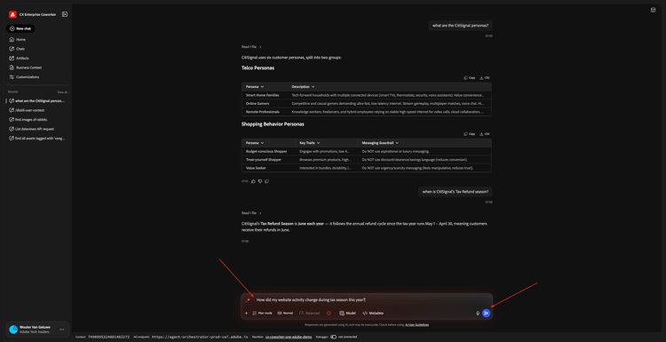Viewport: 666px width, 342px height.
Task: Collapse the sidebar panel icon
Action: click(65, 14)
